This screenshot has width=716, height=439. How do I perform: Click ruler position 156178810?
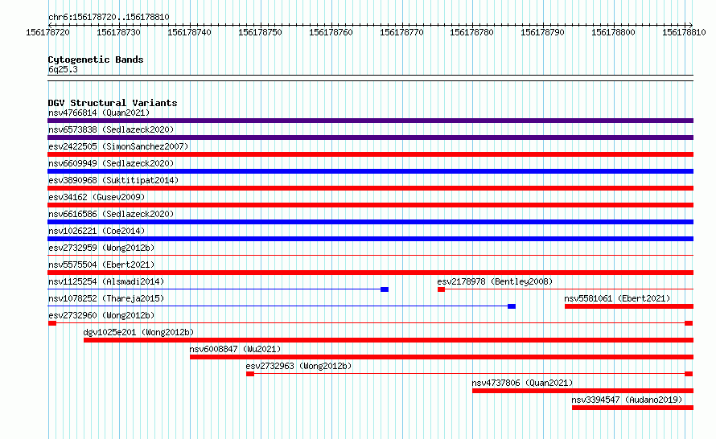click(x=684, y=32)
